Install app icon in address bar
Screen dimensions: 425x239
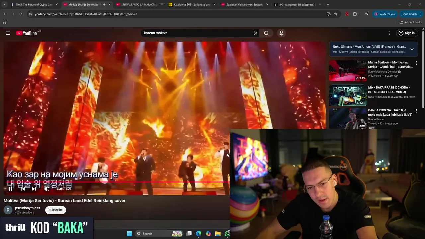coord(328,14)
